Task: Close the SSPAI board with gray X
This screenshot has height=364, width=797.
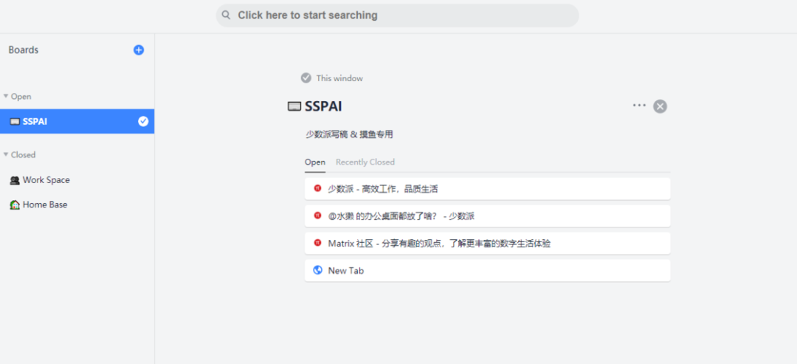Action: (x=660, y=106)
